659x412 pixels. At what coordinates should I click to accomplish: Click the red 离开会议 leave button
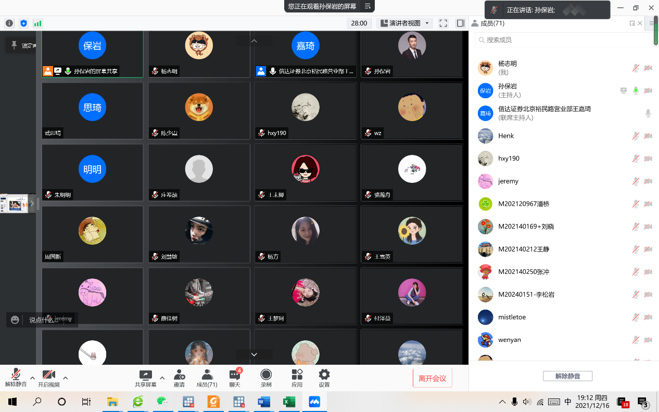point(432,378)
